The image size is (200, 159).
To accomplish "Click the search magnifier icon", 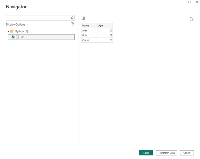I will pyautogui.click(x=72, y=18).
